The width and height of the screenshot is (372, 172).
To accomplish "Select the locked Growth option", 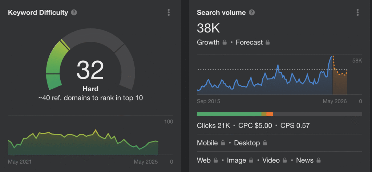I will click(208, 42).
